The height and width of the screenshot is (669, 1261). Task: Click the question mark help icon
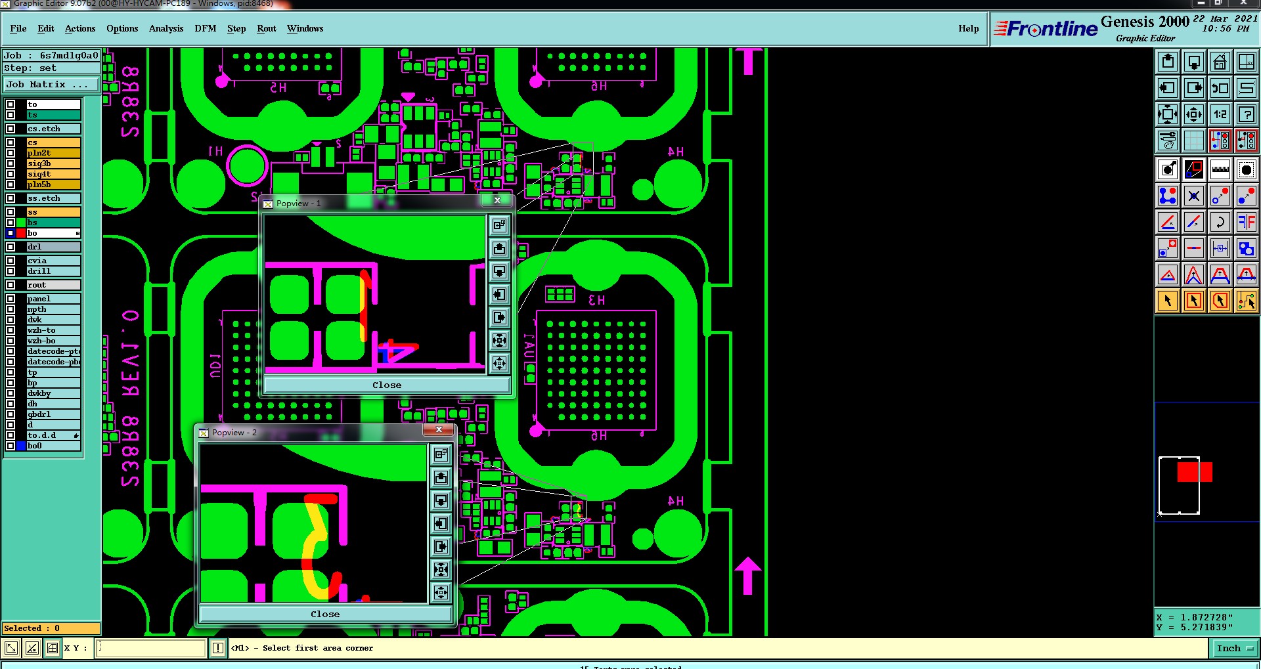pyautogui.click(x=1246, y=114)
